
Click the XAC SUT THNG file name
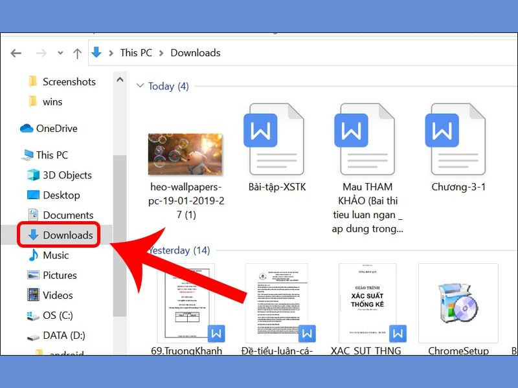(x=366, y=350)
